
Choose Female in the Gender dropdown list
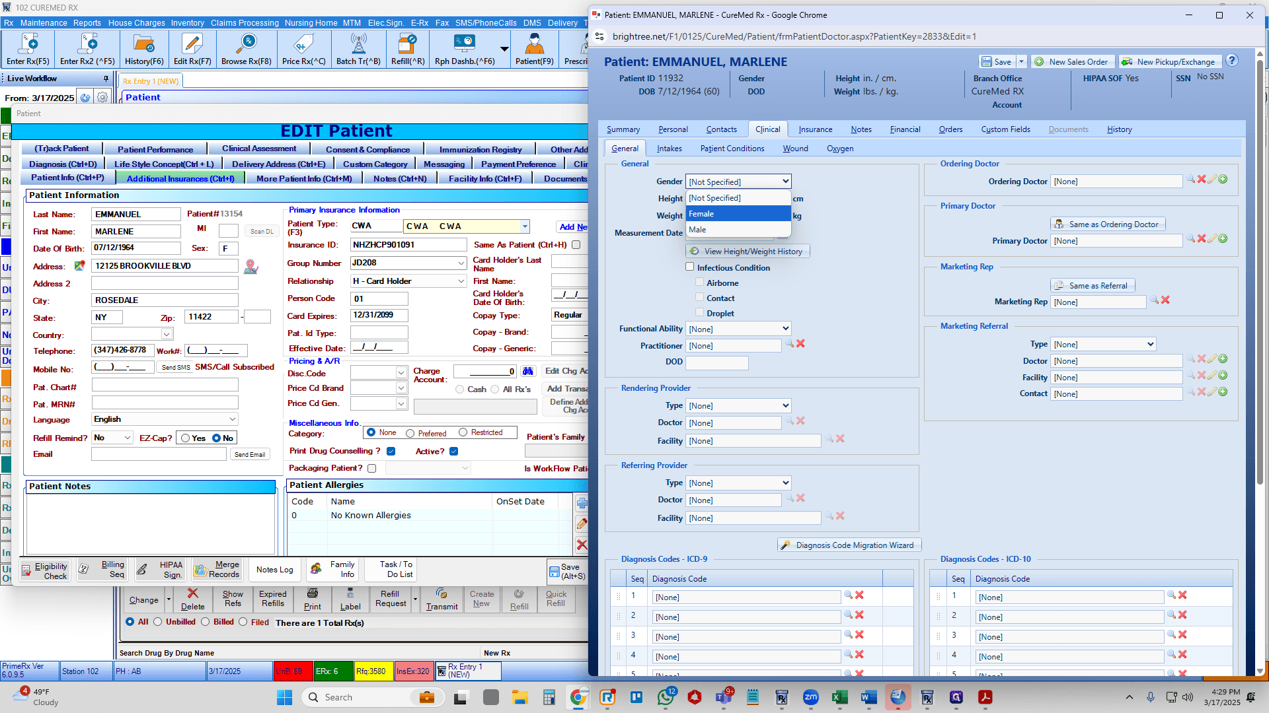click(x=738, y=214)
